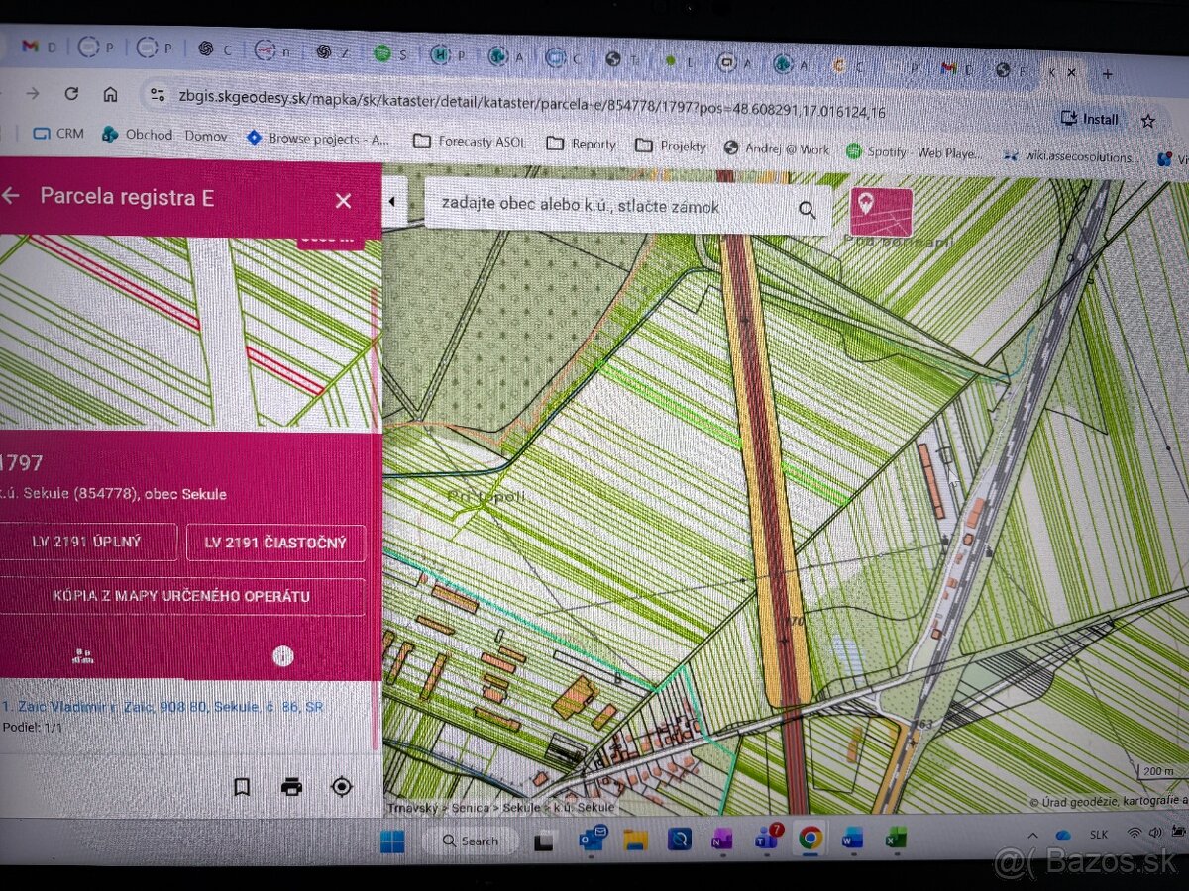Expand the Projekty bookmarks folder

(672, 146)
